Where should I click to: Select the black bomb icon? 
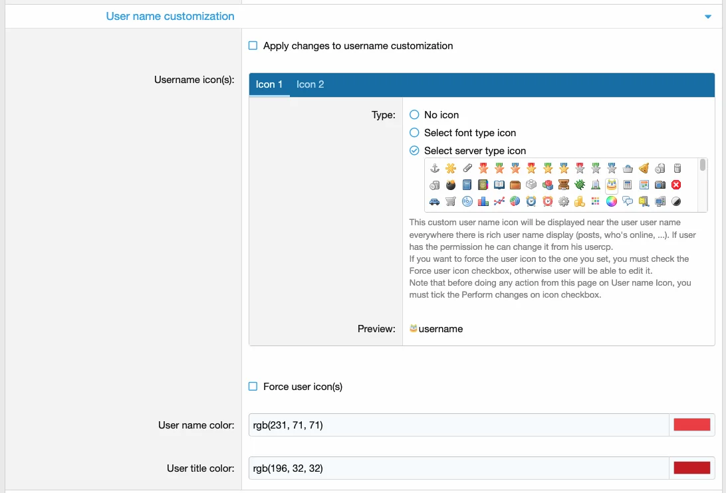(451, 185)
